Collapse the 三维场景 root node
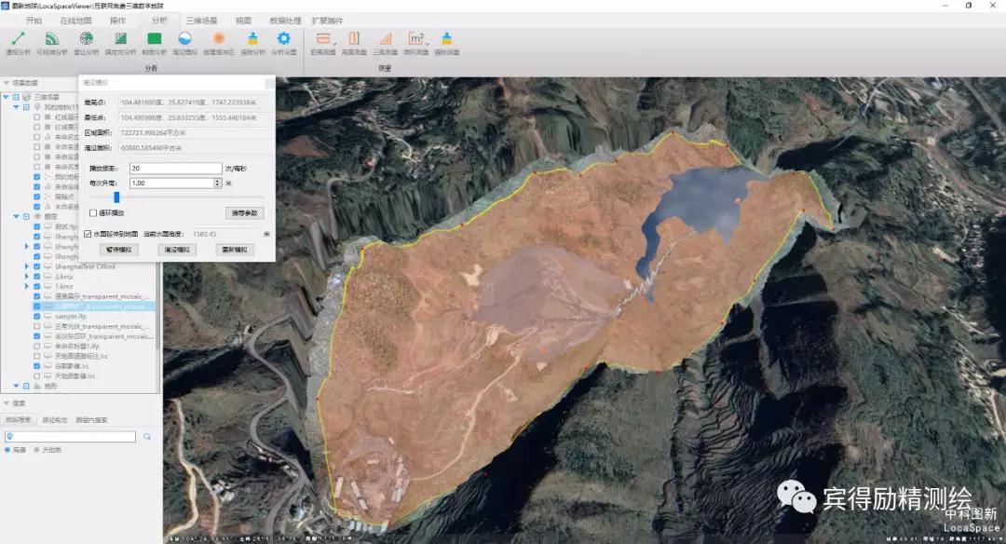The height and width of the screenshot is (544, 1006). (x=6, y=96)
